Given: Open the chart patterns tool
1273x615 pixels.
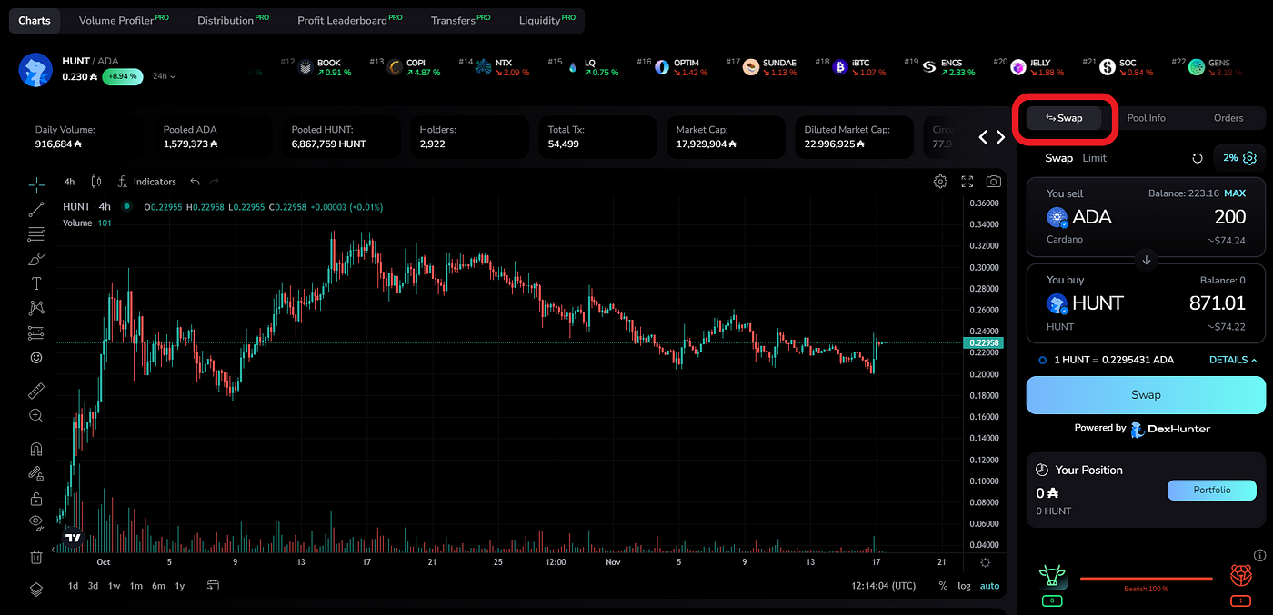Looking at the screenshot, I should point(36,308).
